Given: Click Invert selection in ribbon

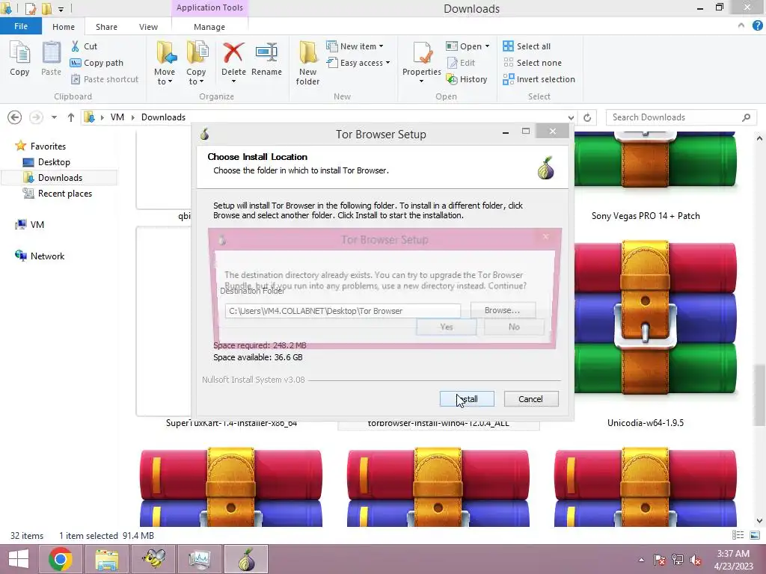Looking at the screenshot, I should pyautogui.click(x=539, y=79).
